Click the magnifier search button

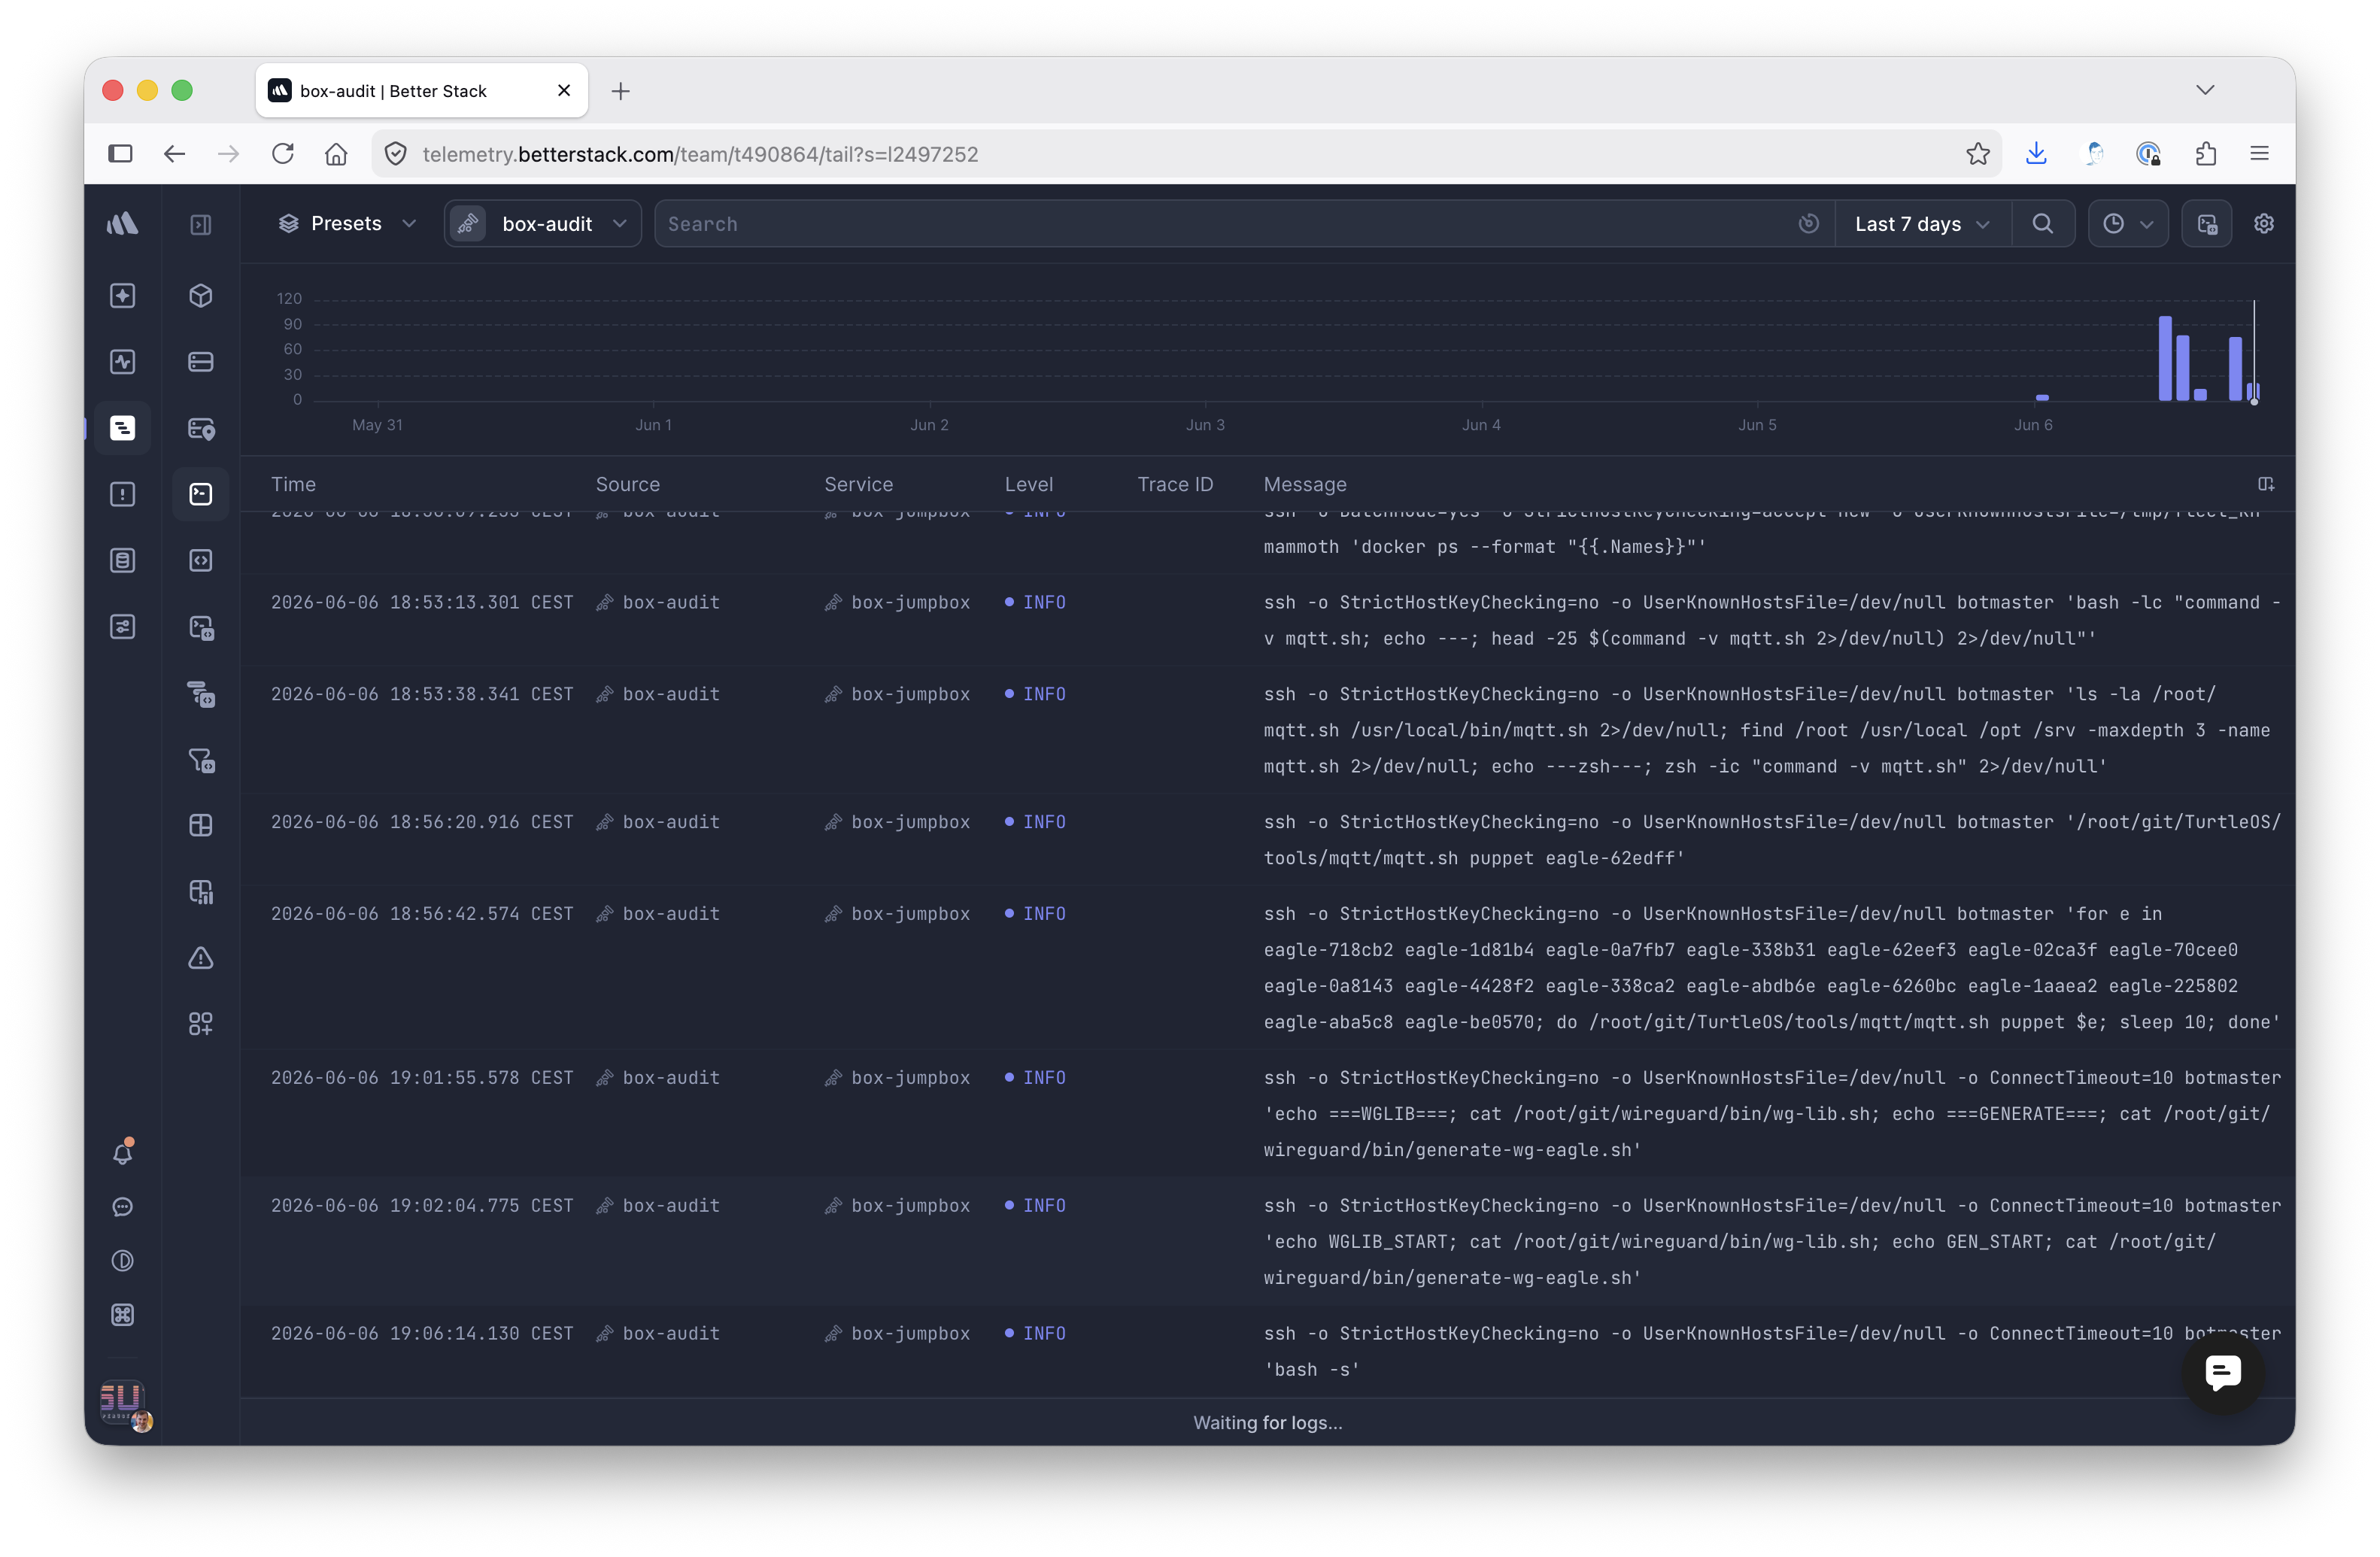point(2043,224)
